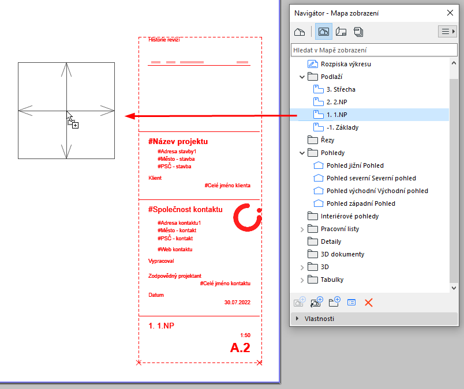
Task: Switch to Project Map in Navigator
Action: [300, 32]
